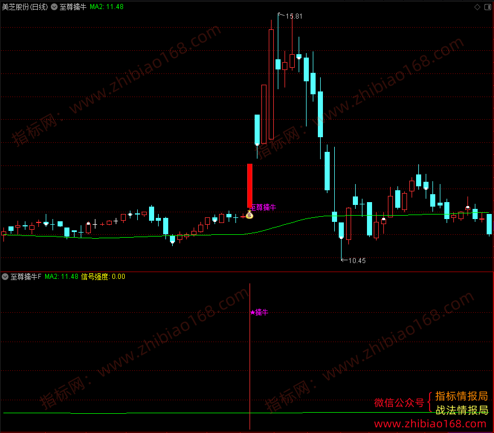Click the 指标情报局 orange text

(x=461, y=396)
